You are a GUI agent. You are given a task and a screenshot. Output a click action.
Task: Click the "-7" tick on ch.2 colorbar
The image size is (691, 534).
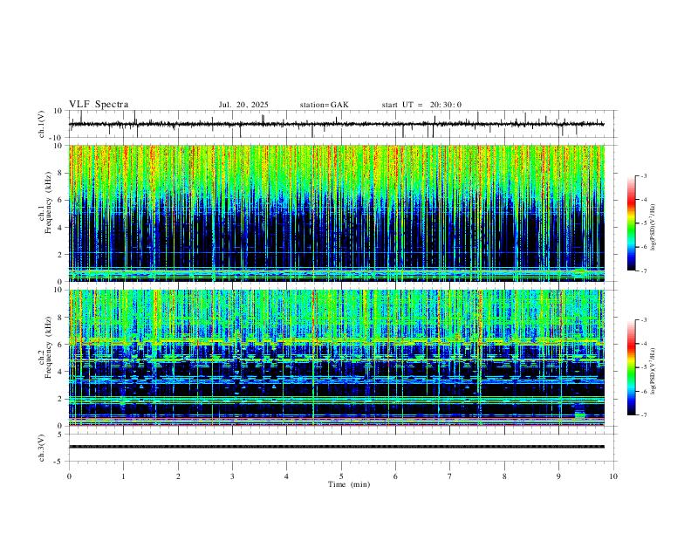[643, 415]
